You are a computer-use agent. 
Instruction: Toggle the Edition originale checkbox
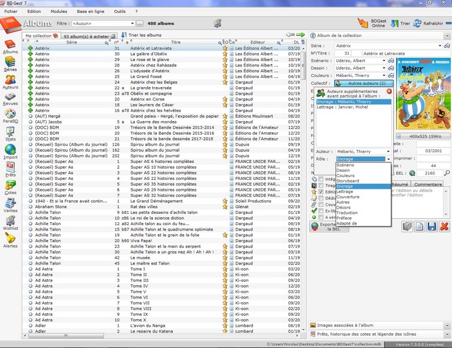tap(321, 192)
